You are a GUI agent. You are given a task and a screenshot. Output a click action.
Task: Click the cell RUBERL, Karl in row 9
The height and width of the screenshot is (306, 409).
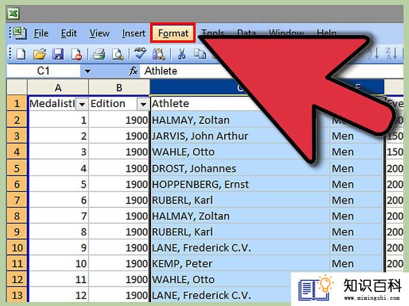tap(240, 232)
